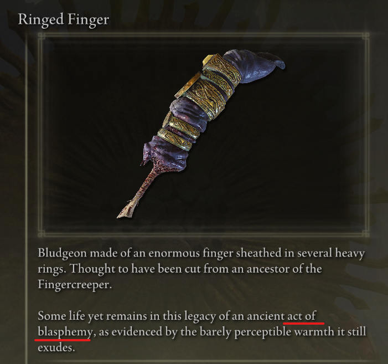Select the Ringed Finger weapon image
388x364 pixels.
point(201,134)
